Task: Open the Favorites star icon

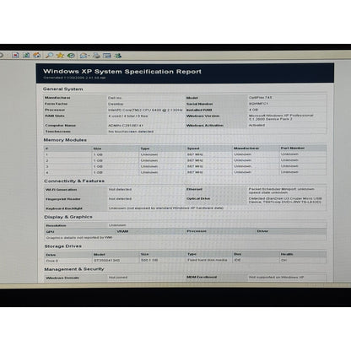Action: [x=60, y=56]
